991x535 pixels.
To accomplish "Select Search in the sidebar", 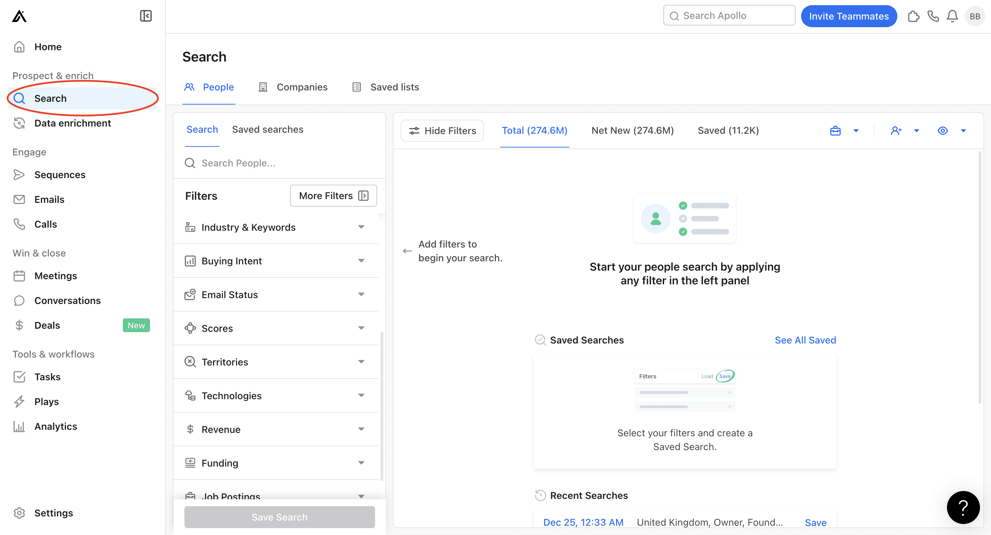I will [82, 98].
